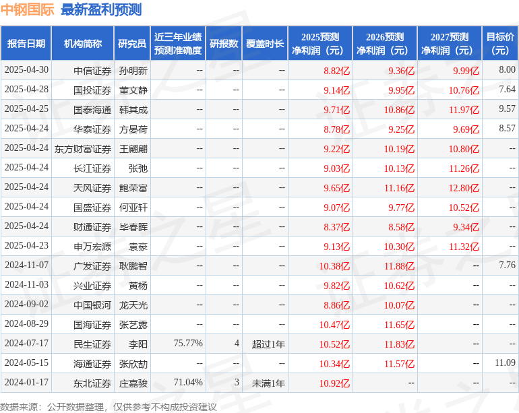Select the 机构简称 column header

pos(83,43)
